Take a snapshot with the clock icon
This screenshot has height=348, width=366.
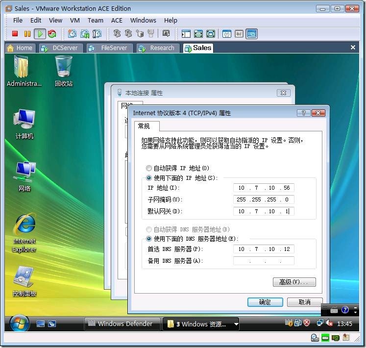72,34
